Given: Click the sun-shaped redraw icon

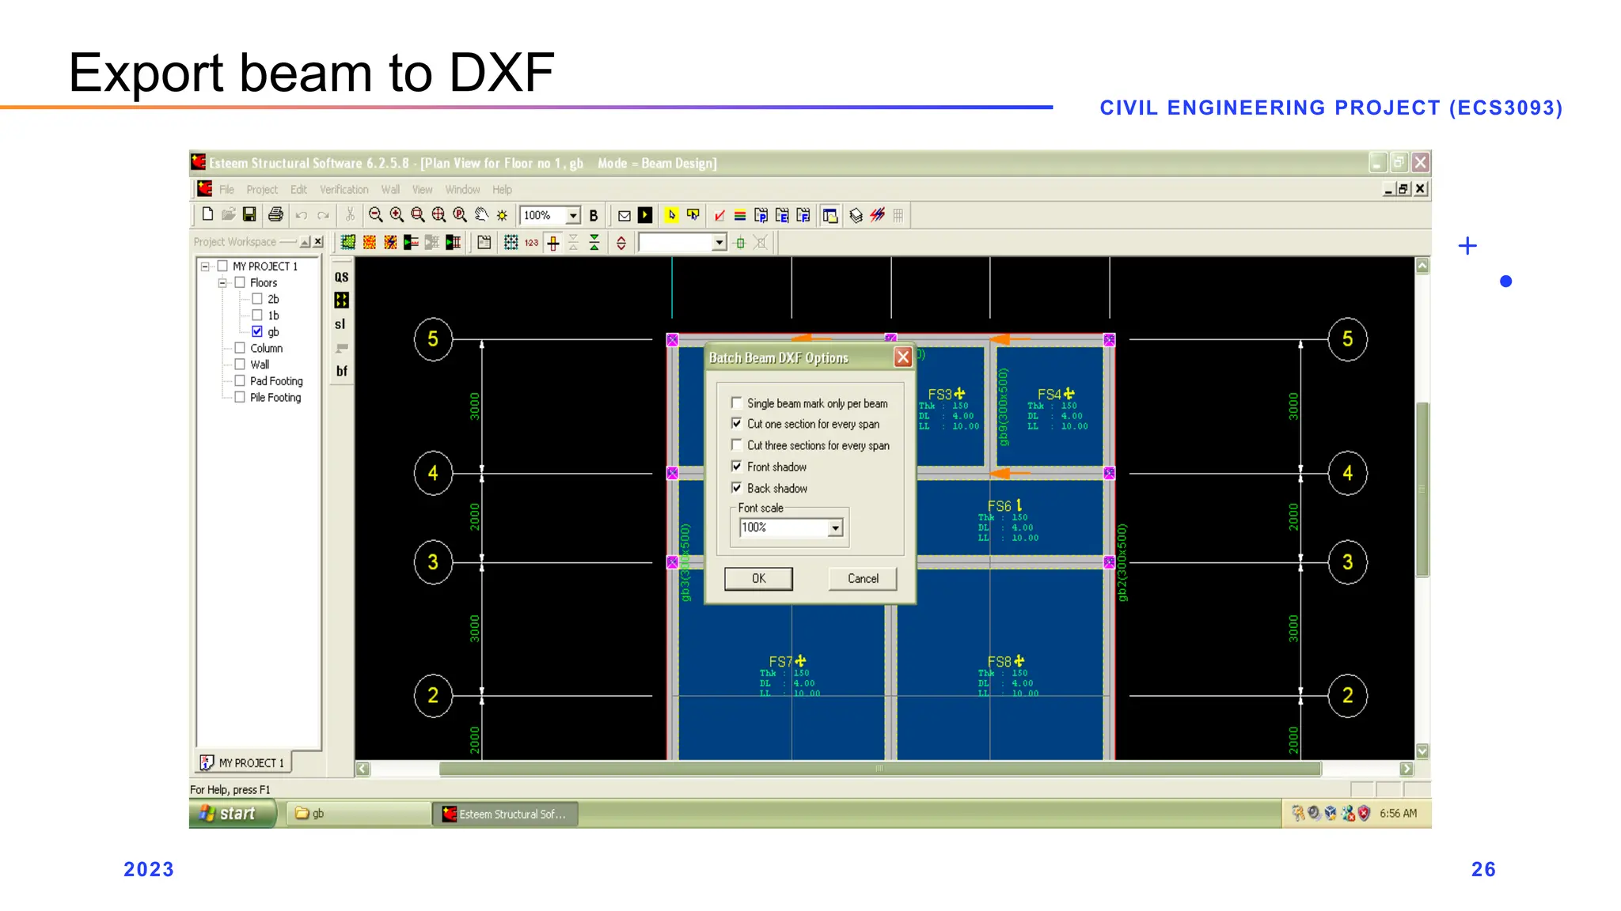Looking at the screenshot, I should [502, 215].
